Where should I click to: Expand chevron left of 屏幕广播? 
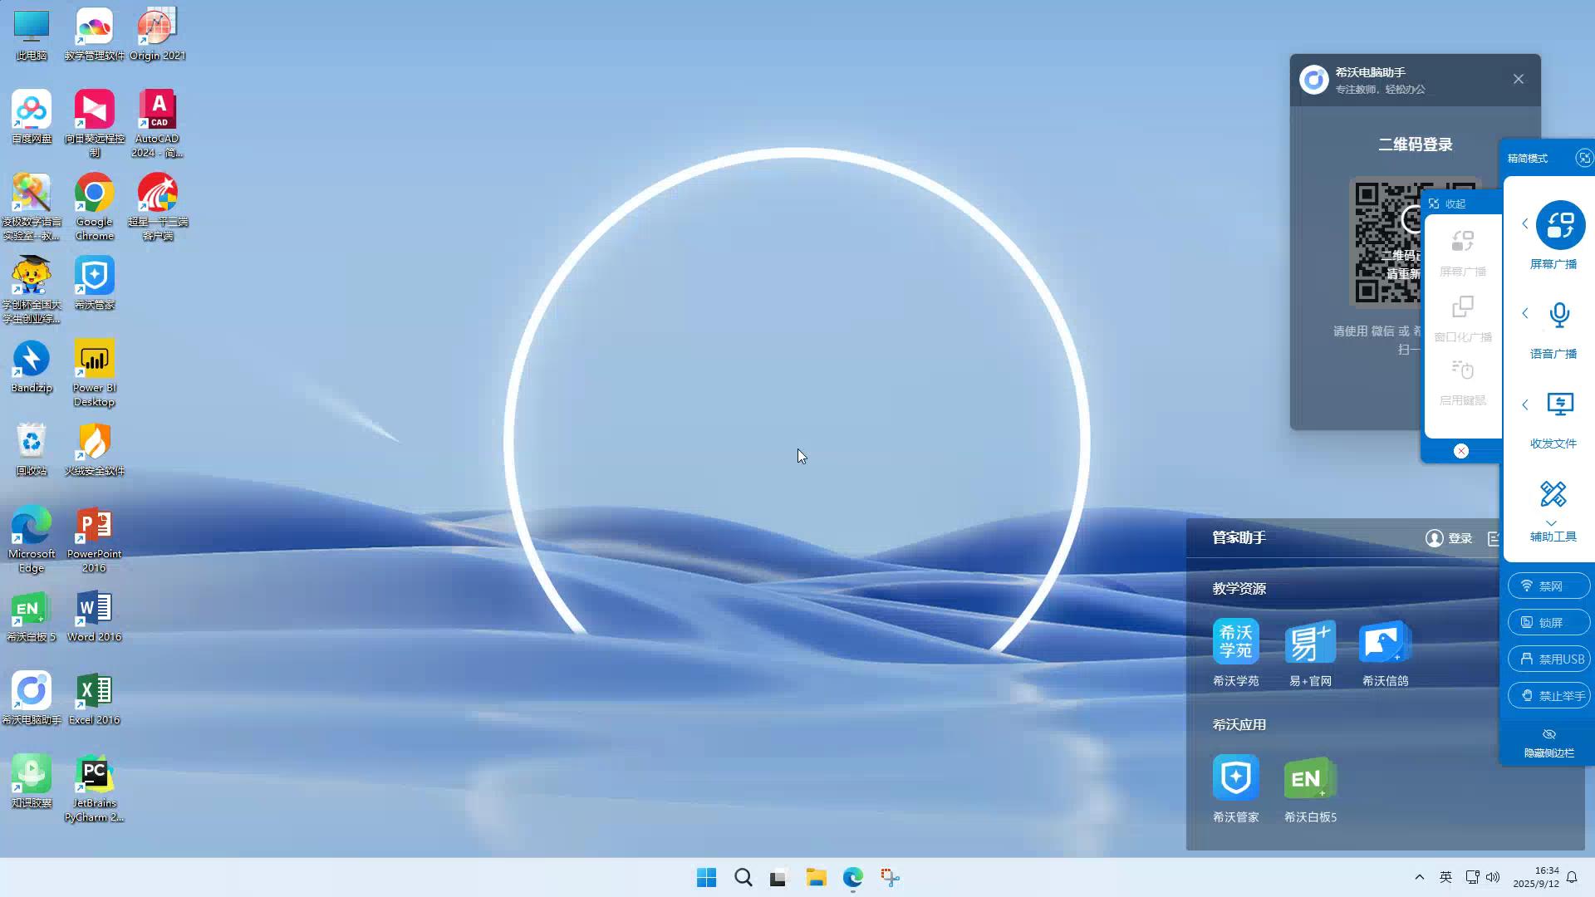pos(1525,223)
